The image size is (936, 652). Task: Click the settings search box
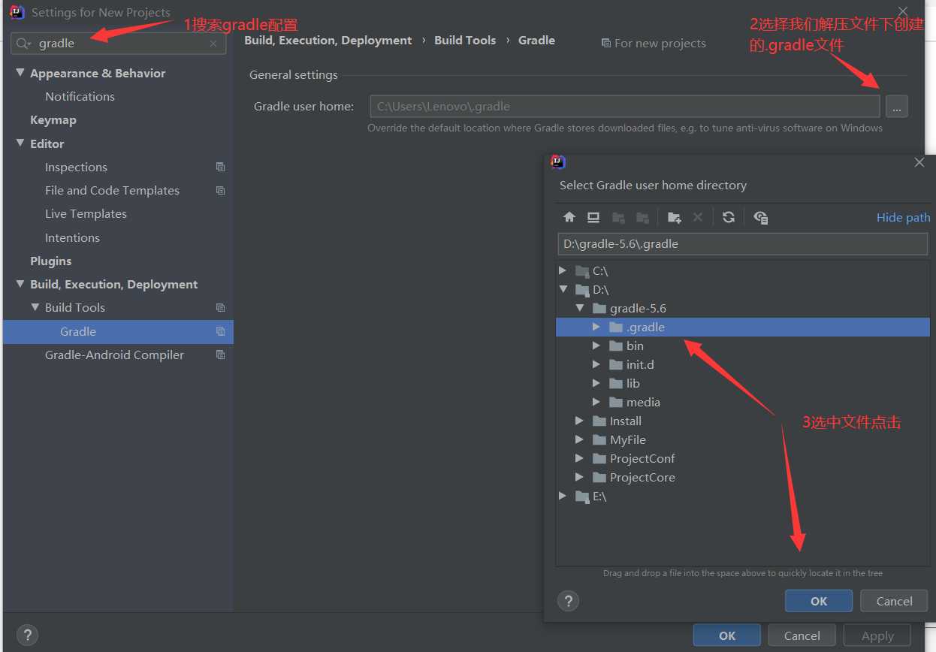click(118, 44)
